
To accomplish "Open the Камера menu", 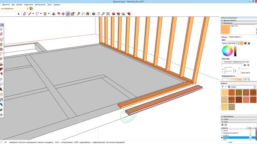I will click(x=19, y=4).
